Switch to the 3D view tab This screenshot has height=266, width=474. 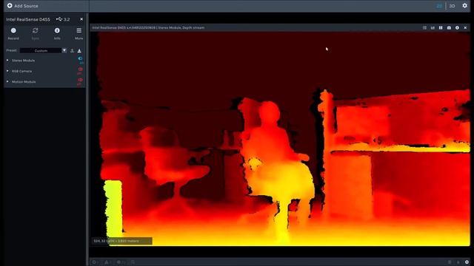[x=452, y=6]
